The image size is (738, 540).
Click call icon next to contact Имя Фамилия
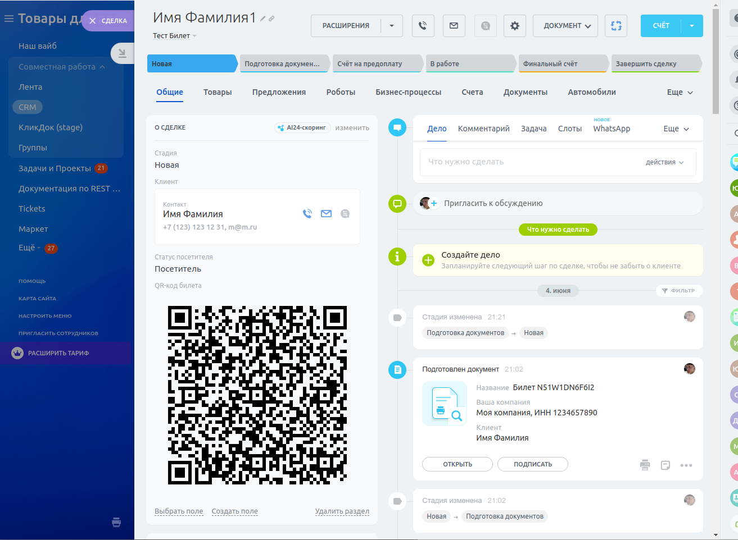(307, 214)
